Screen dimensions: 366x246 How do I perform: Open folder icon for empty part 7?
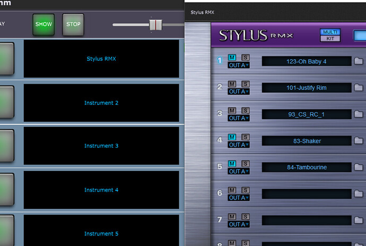pos(359,220)
